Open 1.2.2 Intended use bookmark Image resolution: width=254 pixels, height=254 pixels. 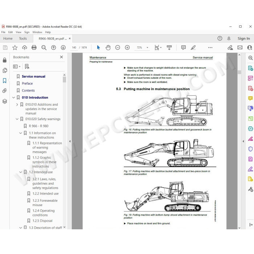45,193
